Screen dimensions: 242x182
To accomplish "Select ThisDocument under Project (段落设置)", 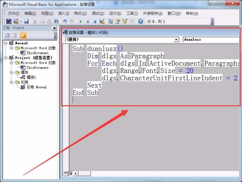I will [x=38, y=68].
